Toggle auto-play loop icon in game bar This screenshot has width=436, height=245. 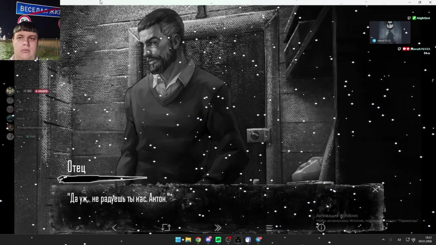pos(166,228)
